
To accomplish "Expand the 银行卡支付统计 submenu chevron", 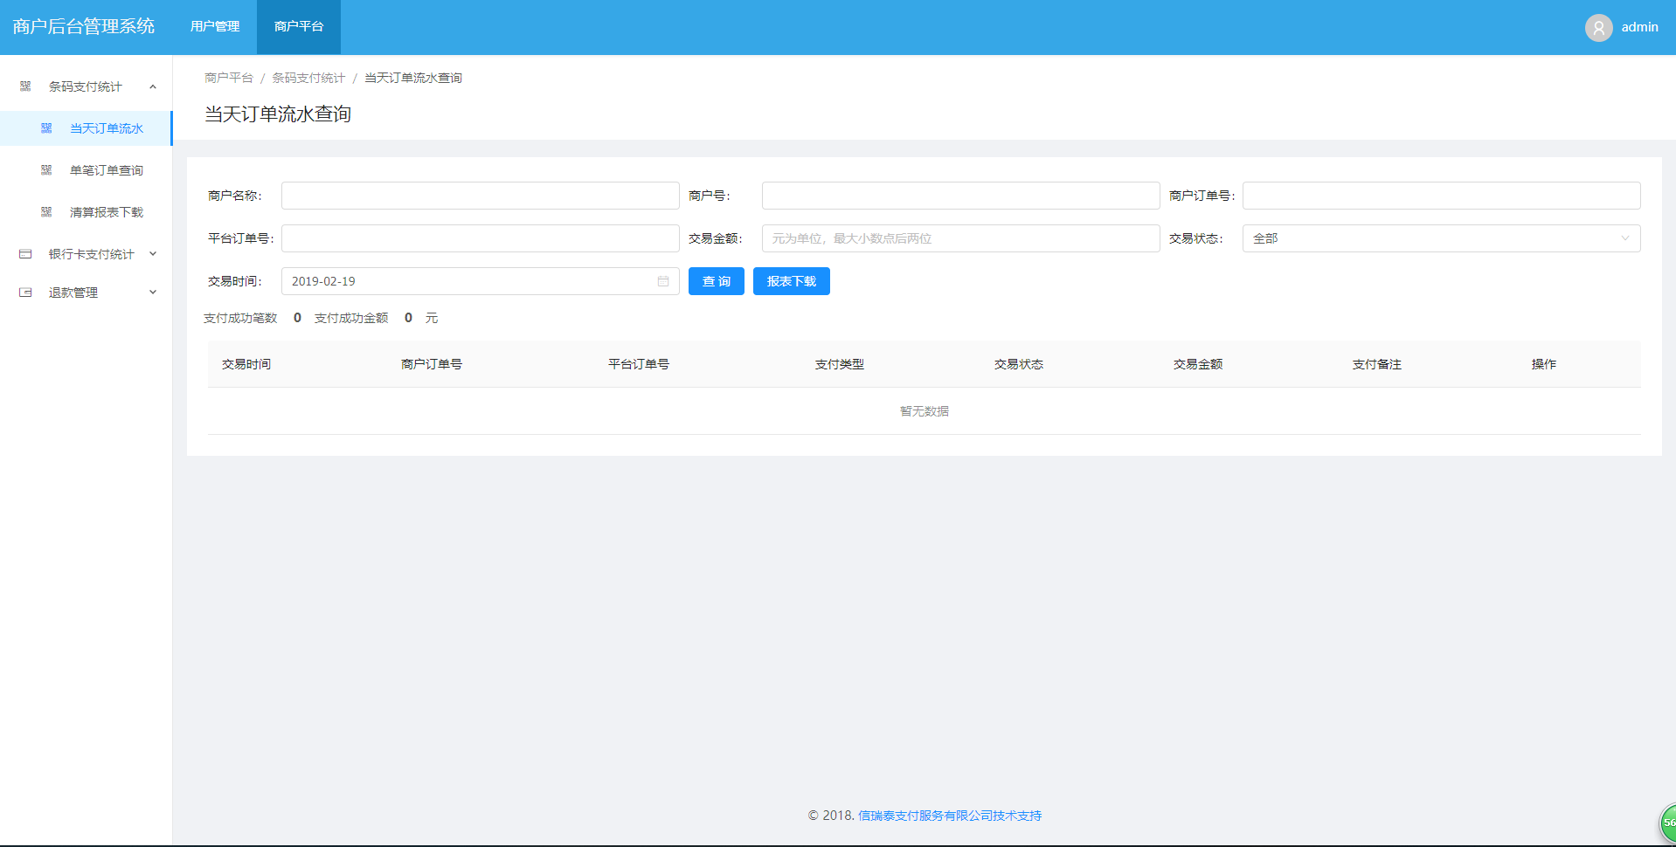I will point(153,254).
